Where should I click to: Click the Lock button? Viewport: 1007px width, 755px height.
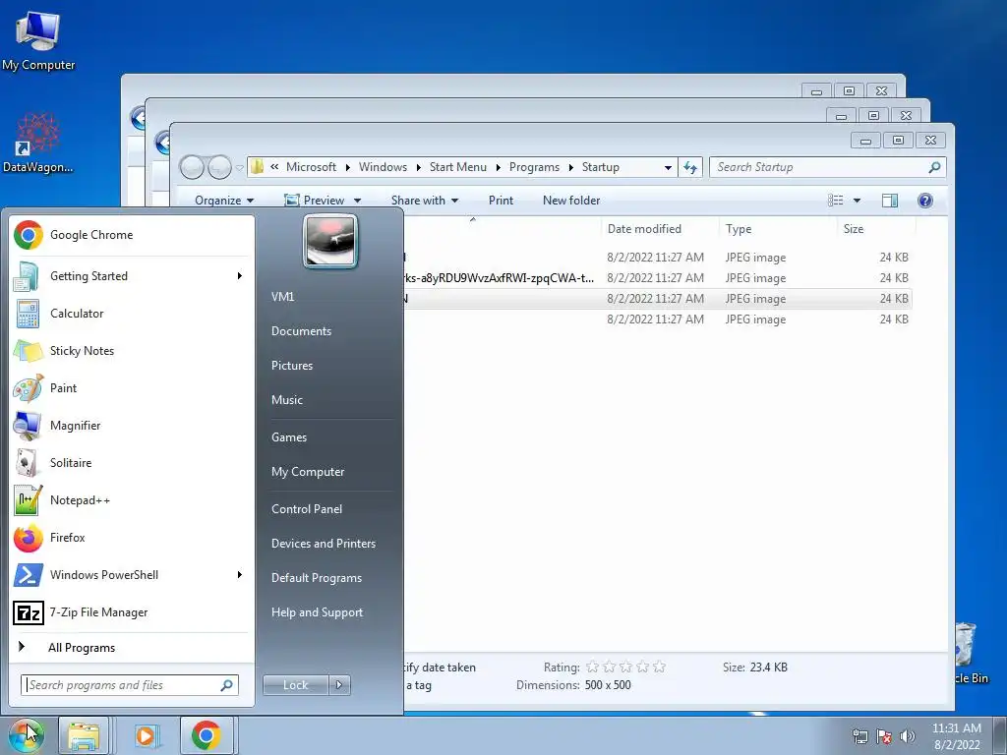tap(295, 685)
